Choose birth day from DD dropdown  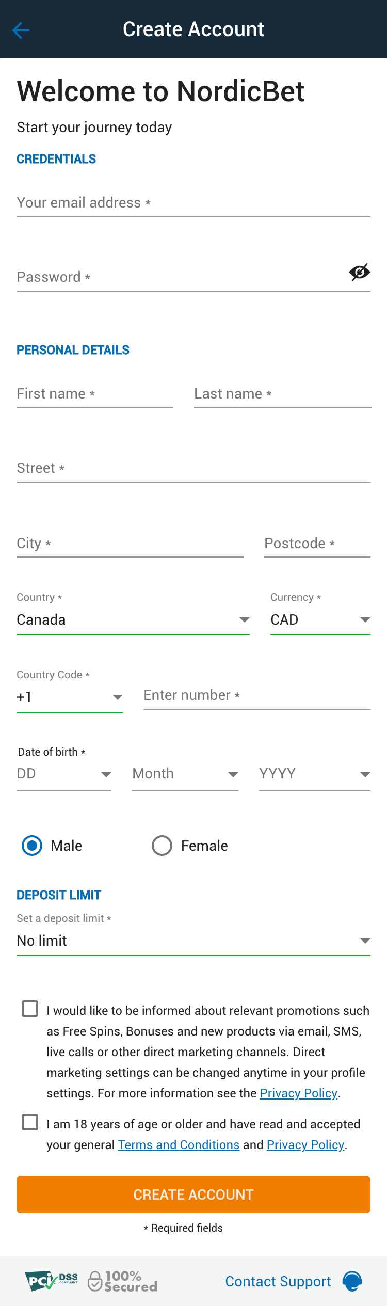tap(64, 774)
